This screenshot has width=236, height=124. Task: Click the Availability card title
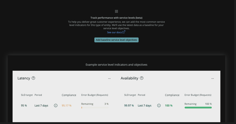(x=129, y=78)
